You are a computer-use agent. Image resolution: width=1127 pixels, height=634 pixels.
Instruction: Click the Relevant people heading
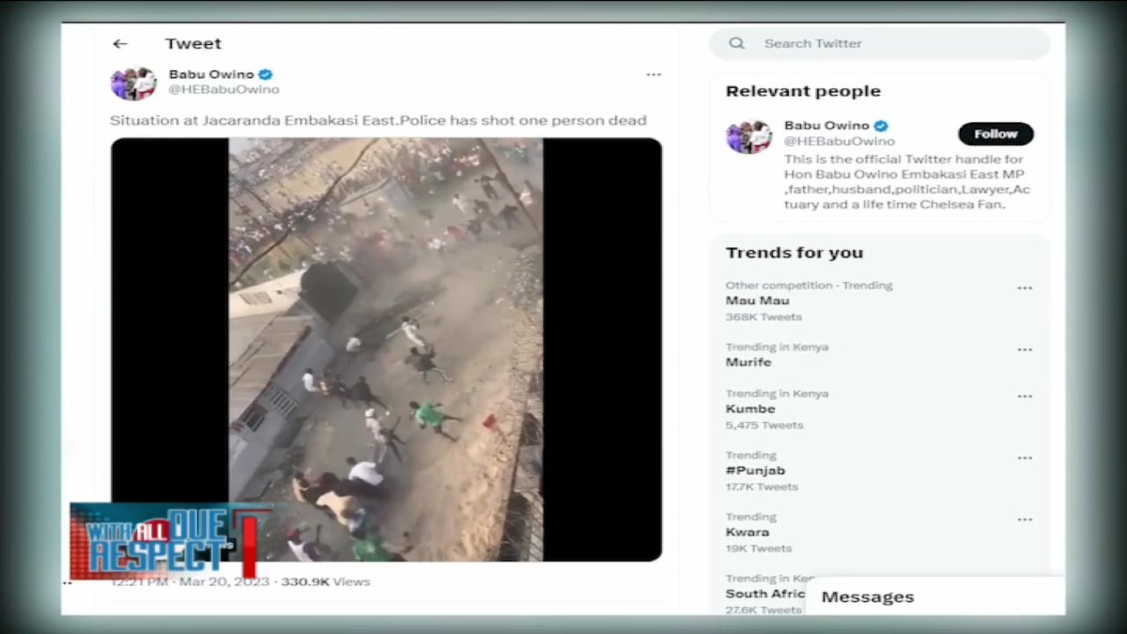click(803, 91)
